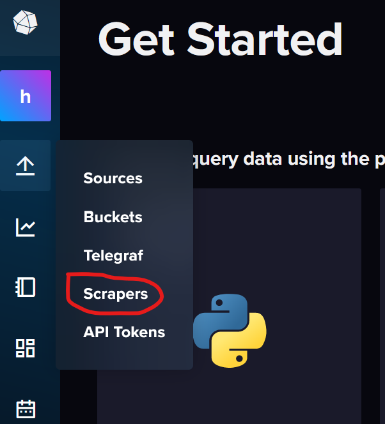Image resolution: width=385 pixels, height=424 pixels.
Task: Choose Telegraf in the flyout menu
Action: (x=113, y=255)
